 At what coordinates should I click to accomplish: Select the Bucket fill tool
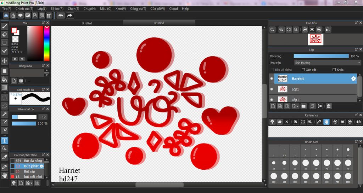click(4, 79)
